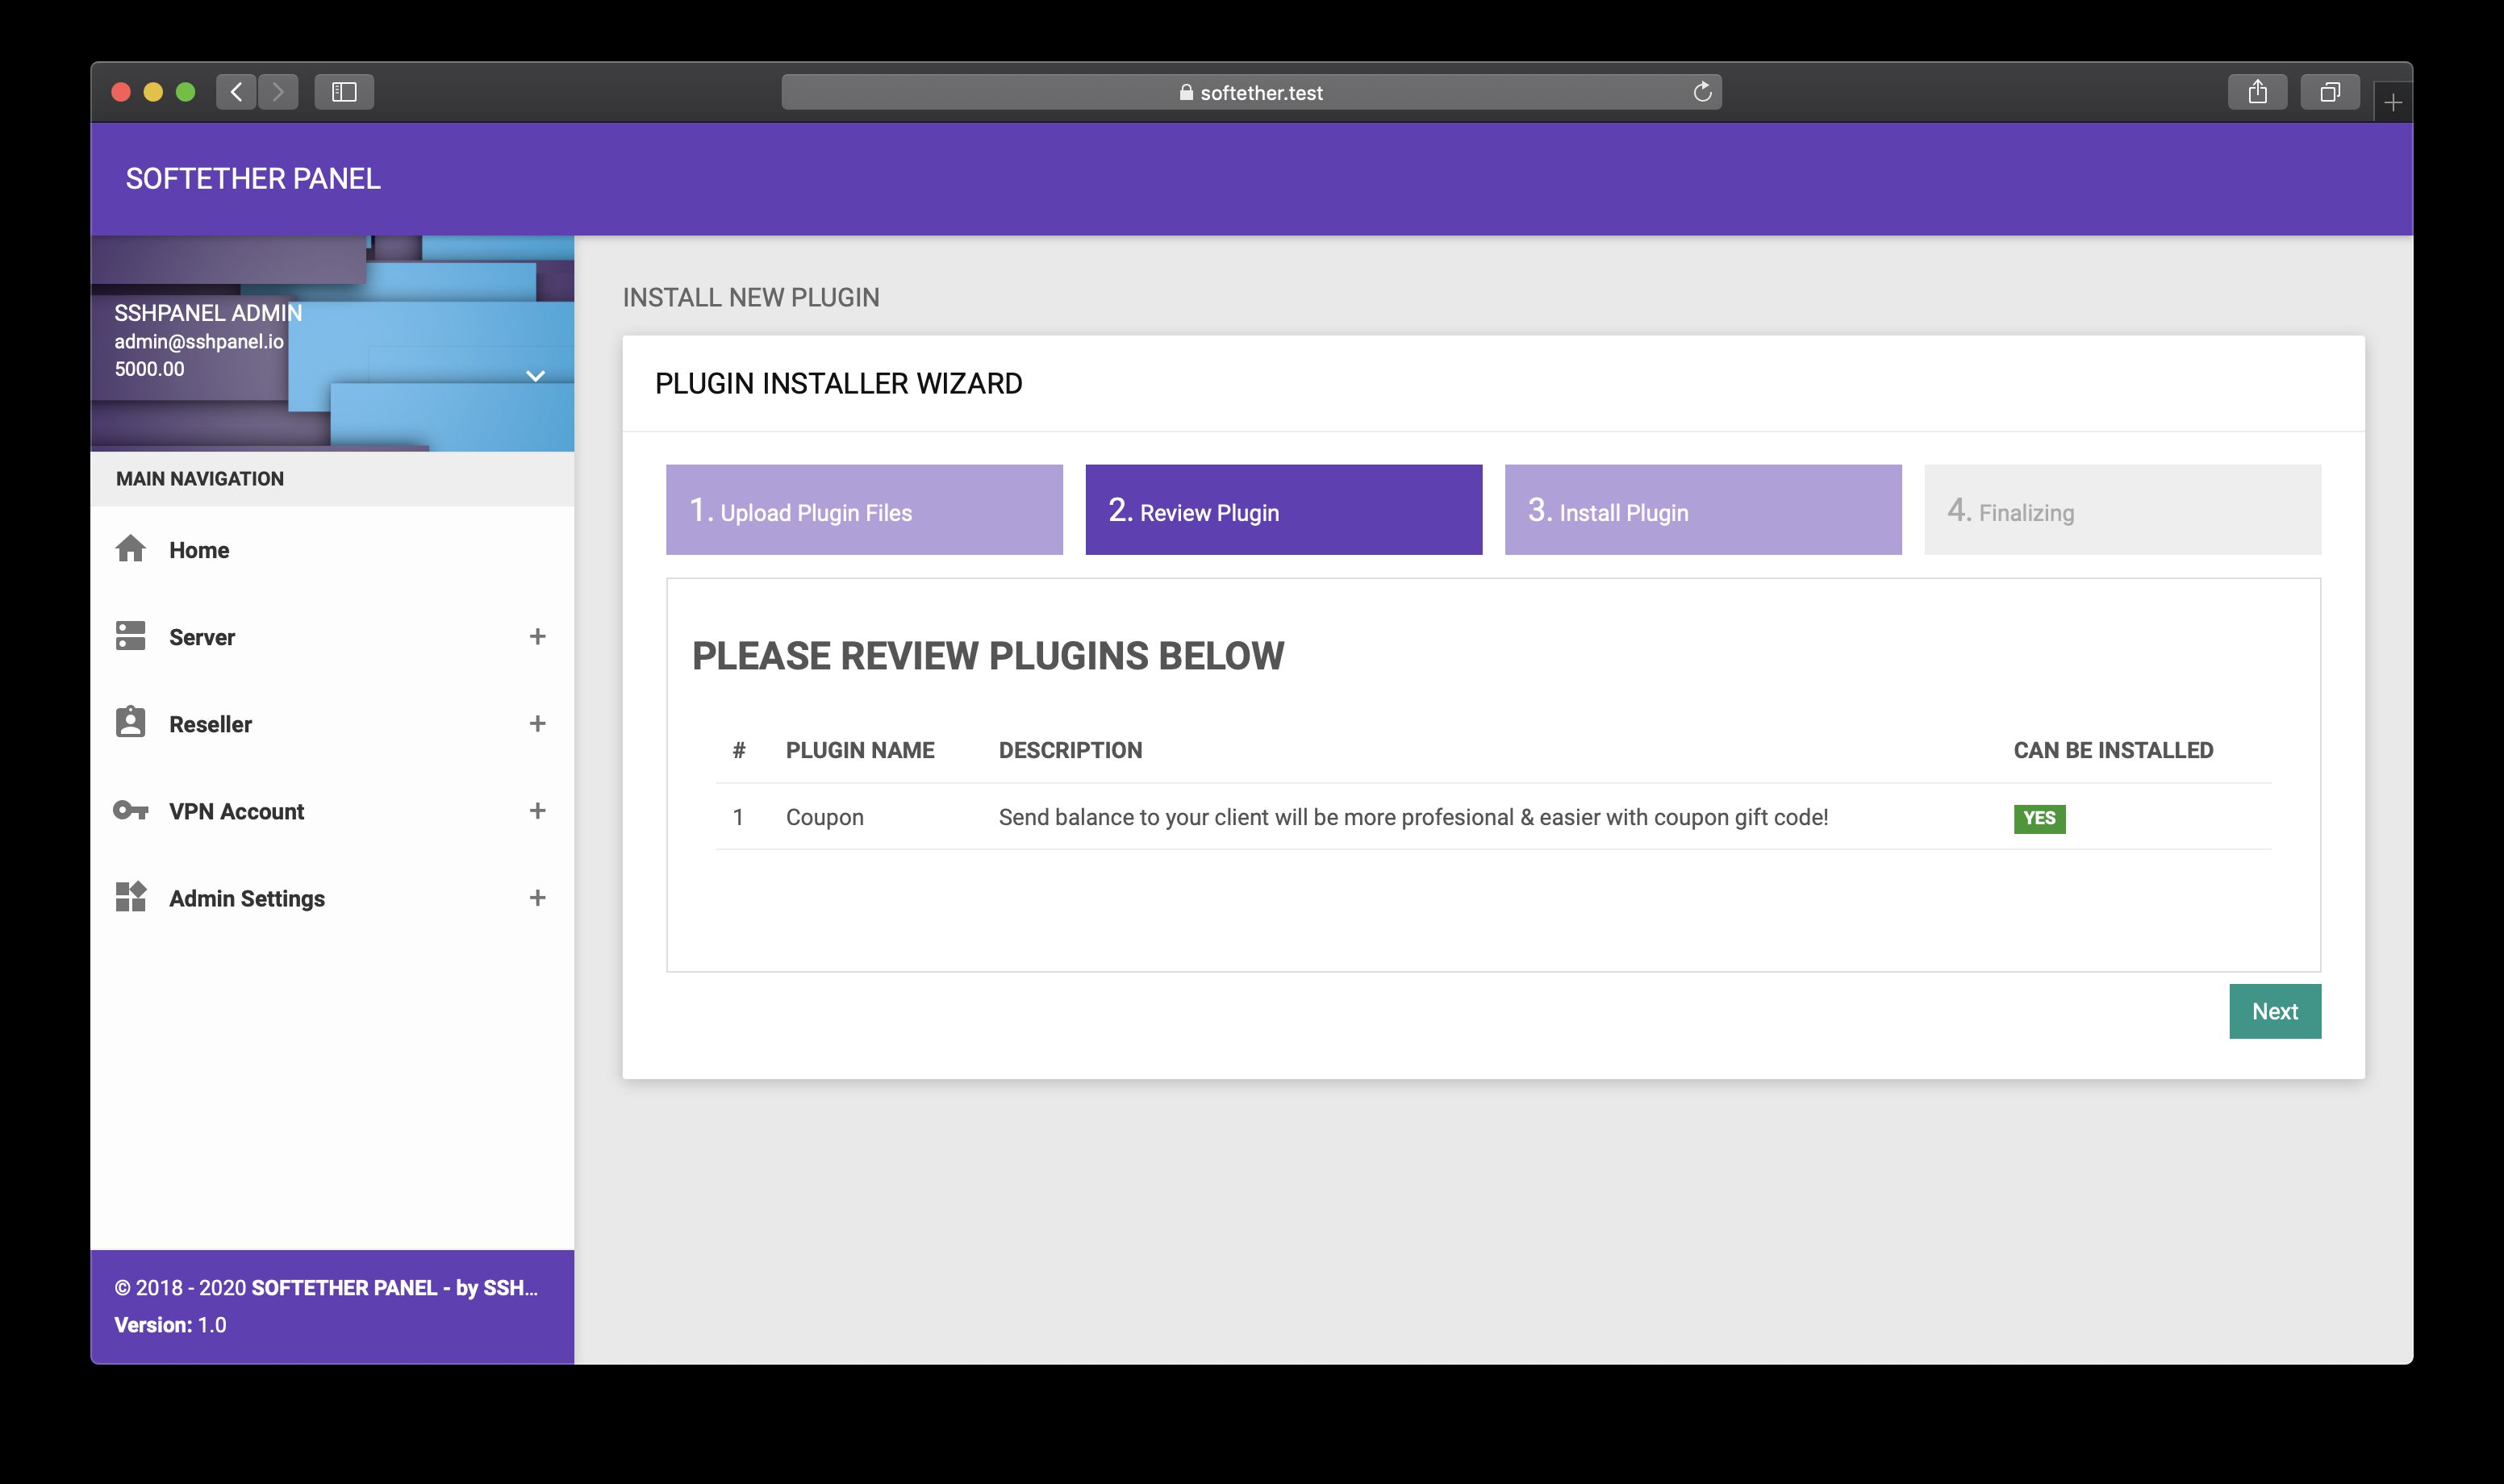Click the green Next button
This screenshot has height=1484, width=2504.
2274,1011
